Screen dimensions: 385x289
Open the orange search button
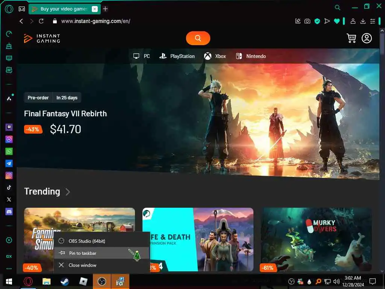(x=198, y=38)
